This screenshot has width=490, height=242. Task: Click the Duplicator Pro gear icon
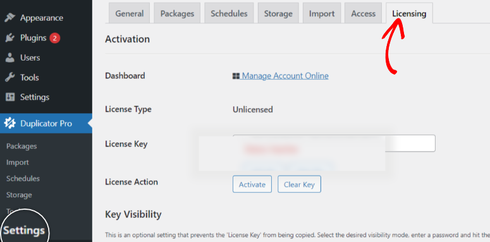pyautogui.click(x=9, y=123)
